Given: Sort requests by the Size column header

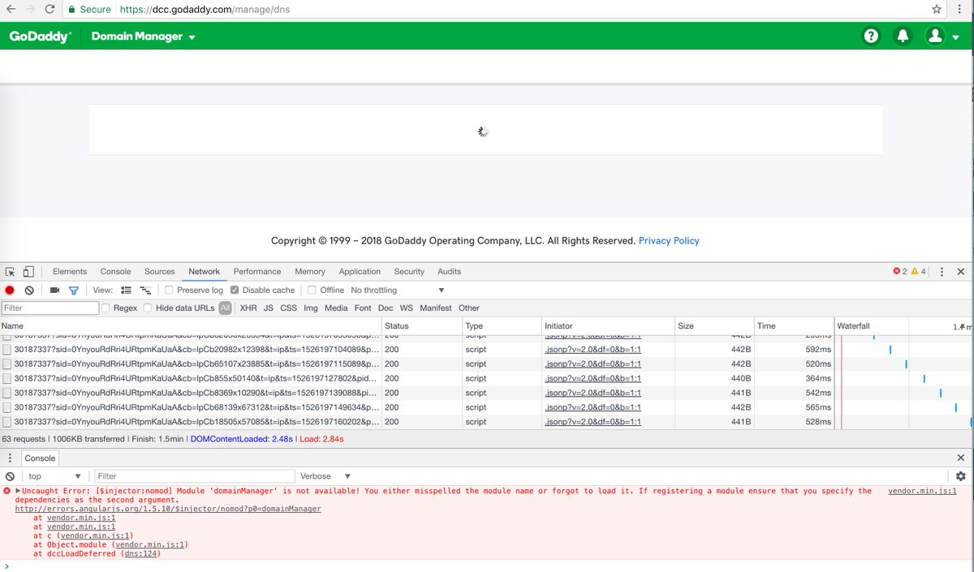Looking at the screenshot, I should coord(713,325).
